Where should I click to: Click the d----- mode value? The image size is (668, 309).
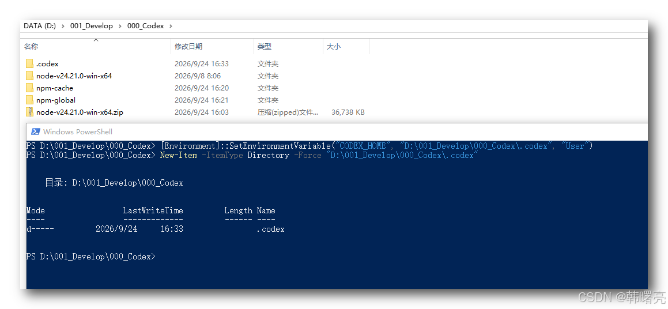tap(40, 229)
